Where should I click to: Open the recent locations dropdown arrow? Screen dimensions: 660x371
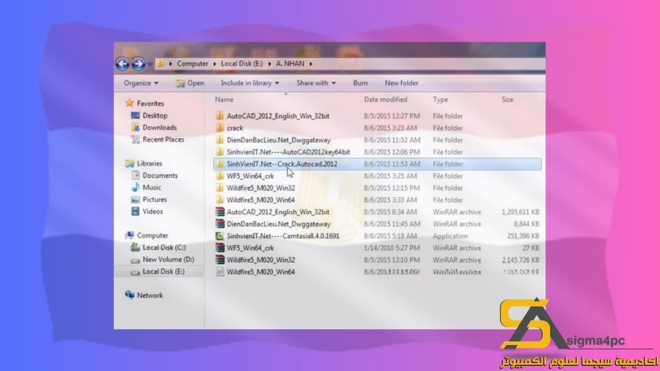click(150, 64)
